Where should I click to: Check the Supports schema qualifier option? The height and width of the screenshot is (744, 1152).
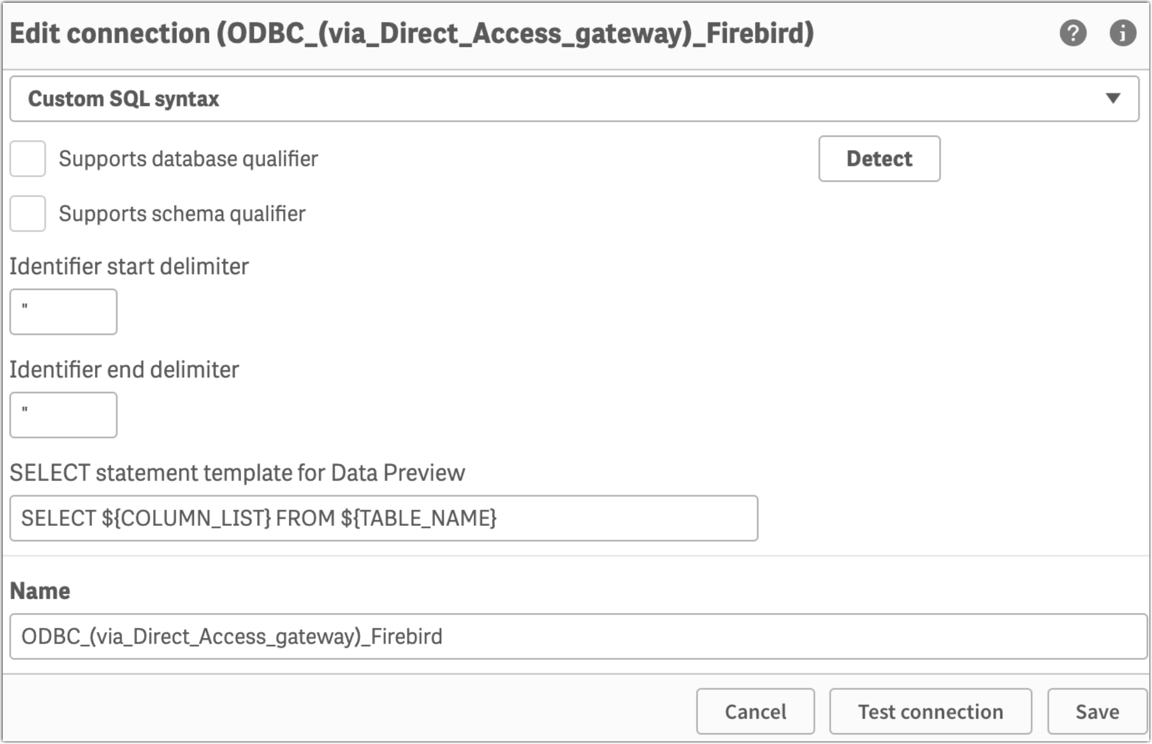(x=27, y=214)
